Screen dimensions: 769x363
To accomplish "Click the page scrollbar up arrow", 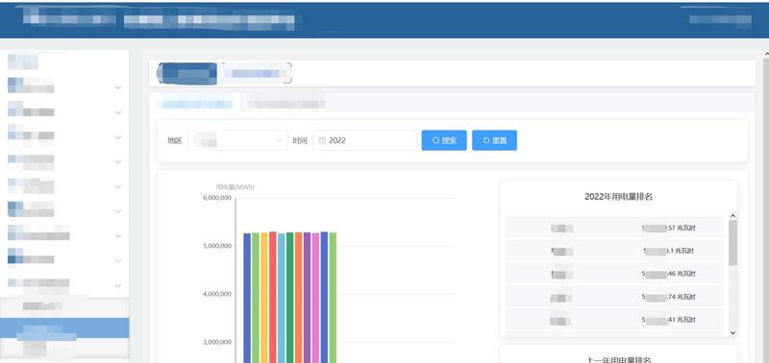I will click(x=766, y=54).
